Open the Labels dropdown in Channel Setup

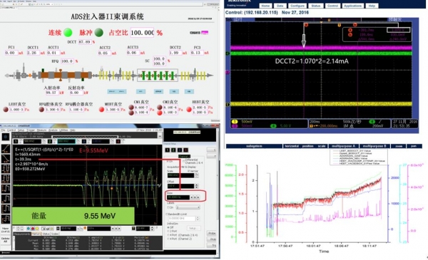pos(188,207)
